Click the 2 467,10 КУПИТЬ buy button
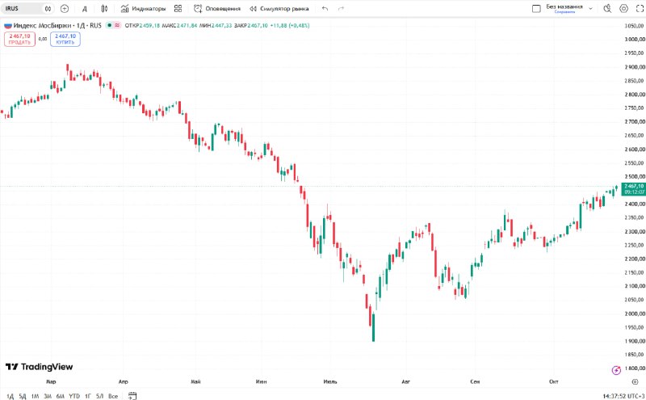Image resolution: width=646 pixels, height=400 pixels. pyautogui.click(x=65, y=39)
